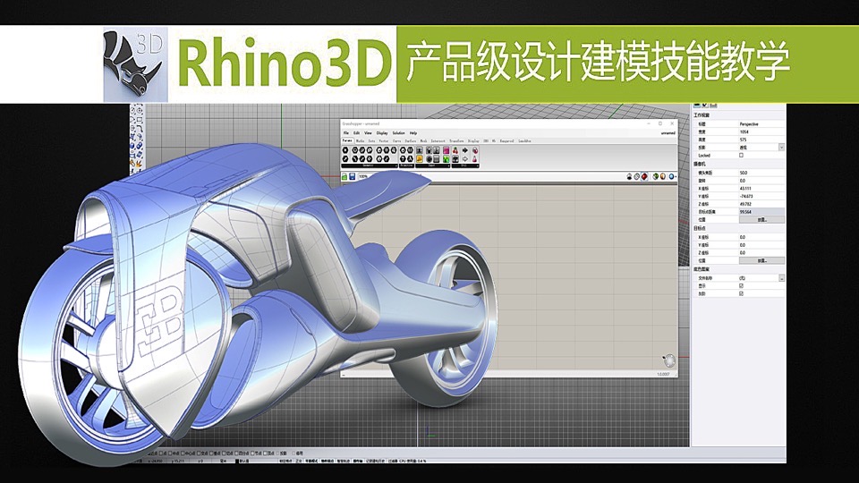Toggle the 交点 osnap checkbox
The image size is (859, 483).
point(199,453)
